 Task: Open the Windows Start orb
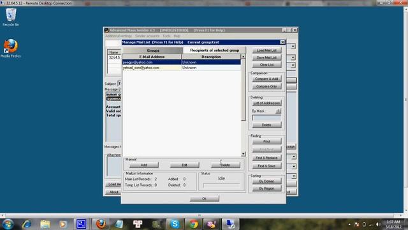(8, 224)
